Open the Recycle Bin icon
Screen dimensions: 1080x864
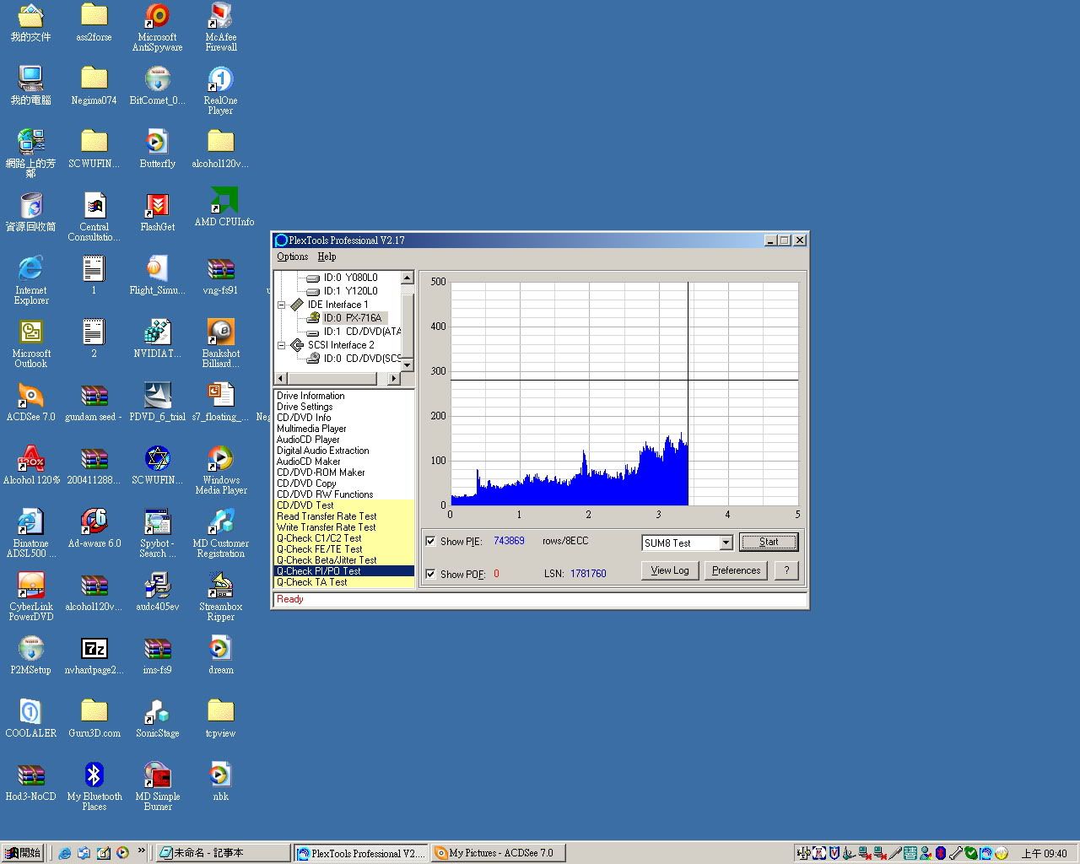coord(31,213)
